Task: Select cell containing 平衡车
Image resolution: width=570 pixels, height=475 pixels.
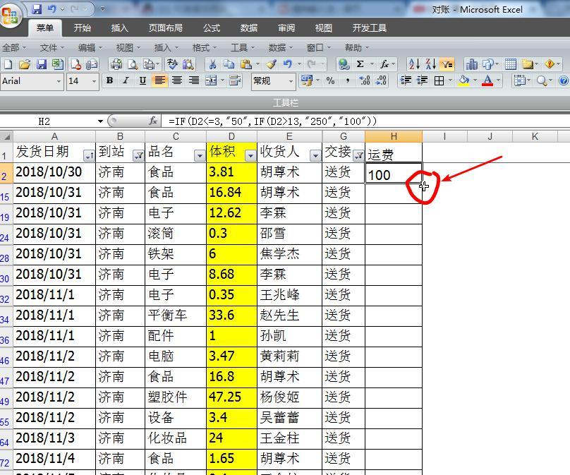Action: coord(176,315)
